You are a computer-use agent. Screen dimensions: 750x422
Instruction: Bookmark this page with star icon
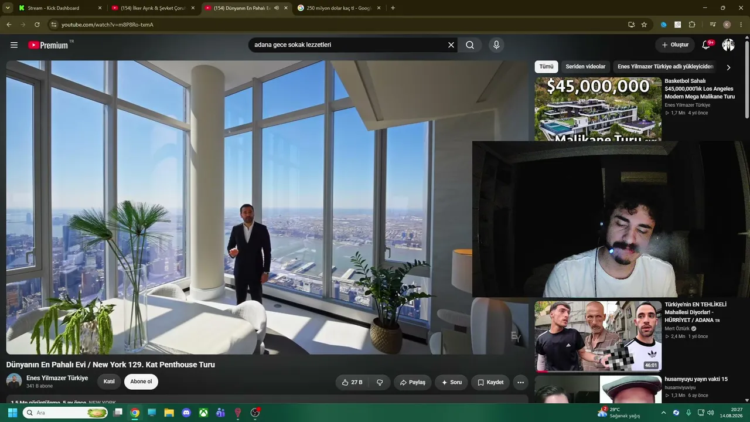[x=644, y=25]
